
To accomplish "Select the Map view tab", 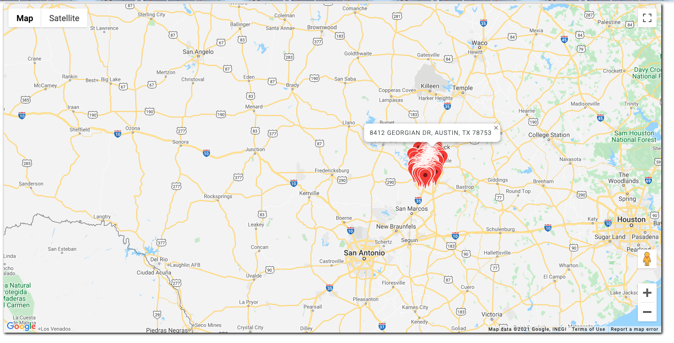I will 25,18.
